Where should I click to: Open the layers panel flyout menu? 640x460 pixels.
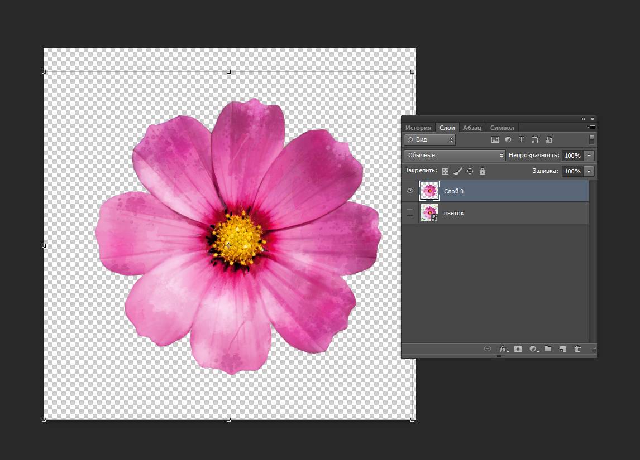(x=591, y=128)
